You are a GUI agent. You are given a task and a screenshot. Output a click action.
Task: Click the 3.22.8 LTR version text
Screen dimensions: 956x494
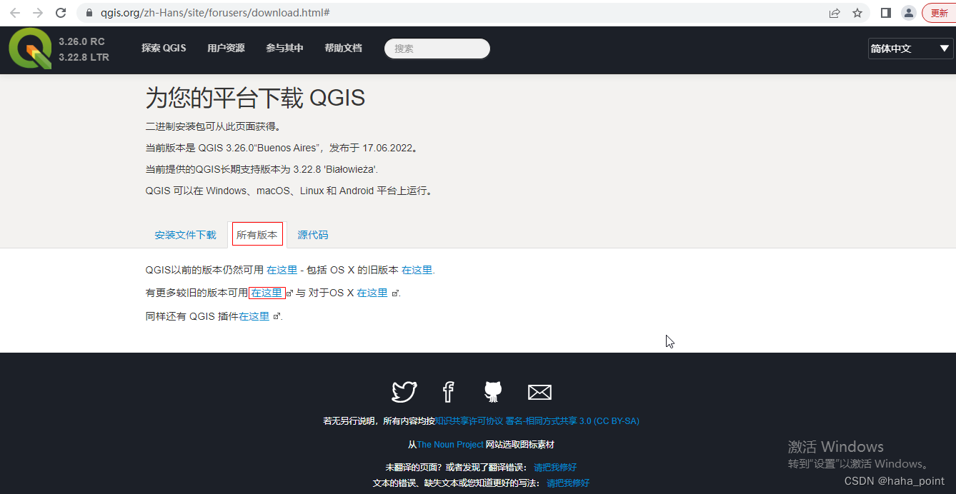[84, 57]
